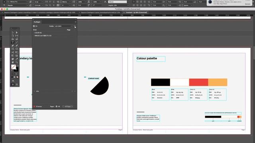Select the Free Transform tool
Screen dimensions: 255x143
[17, 52]
